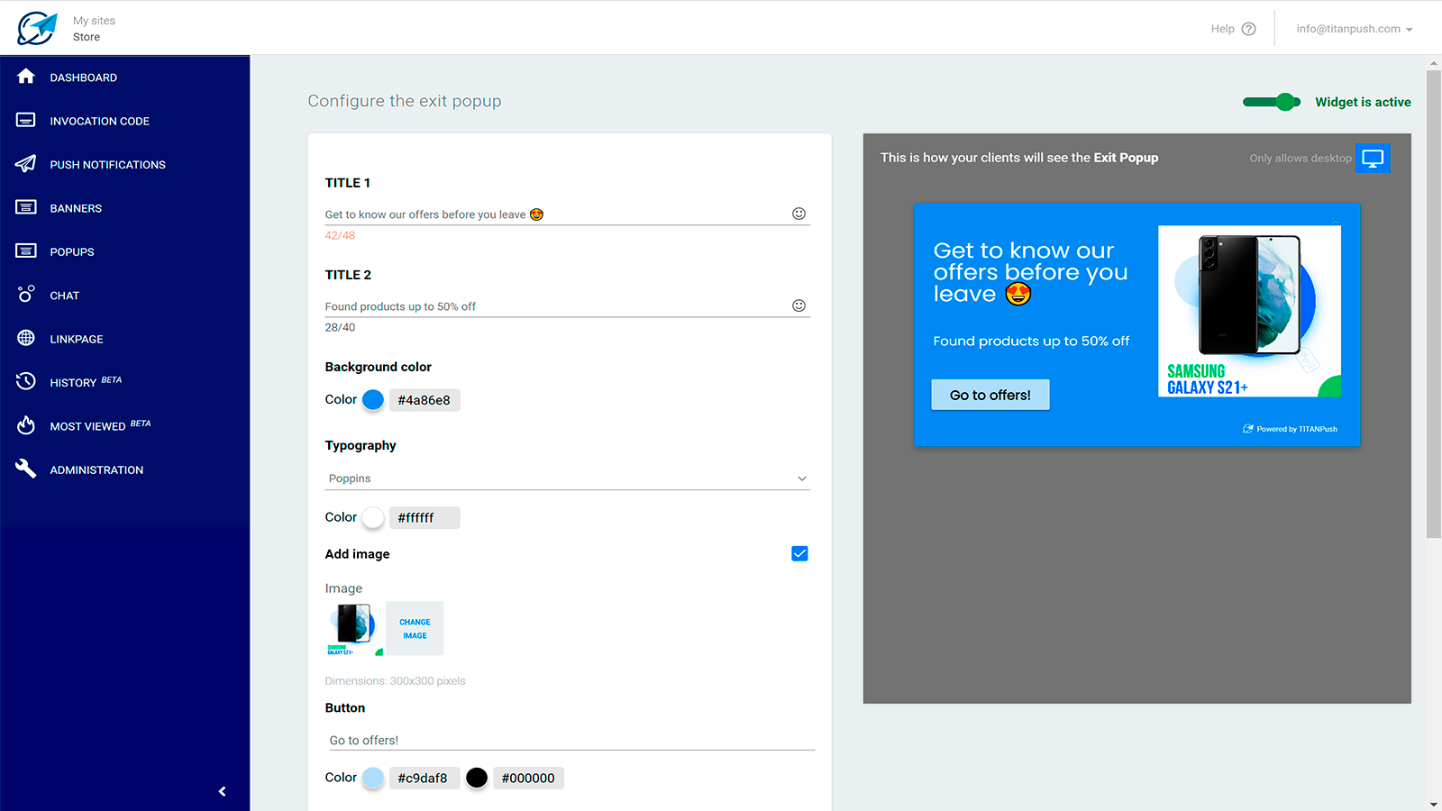Collapse the sidebar with the left arrow
Screen dimensions: 1442x811
pos(222,791)
